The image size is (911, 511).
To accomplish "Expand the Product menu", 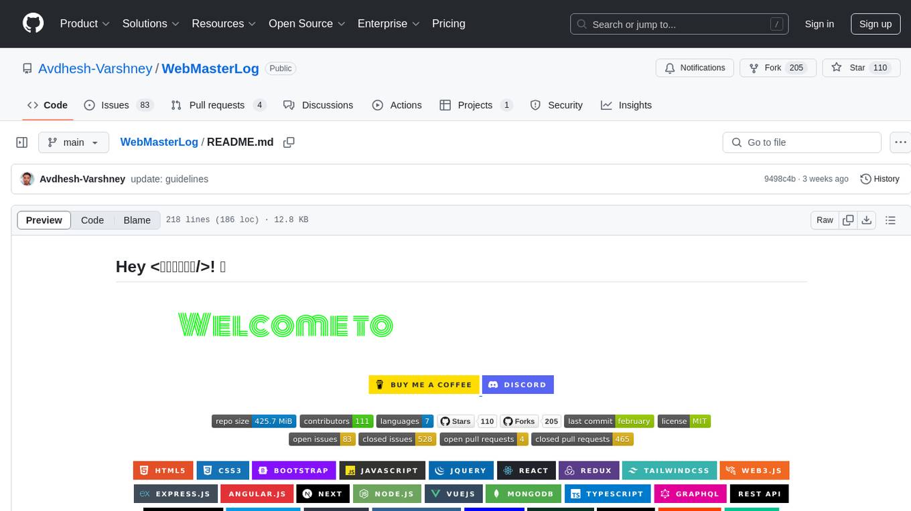I will [85, 23].
